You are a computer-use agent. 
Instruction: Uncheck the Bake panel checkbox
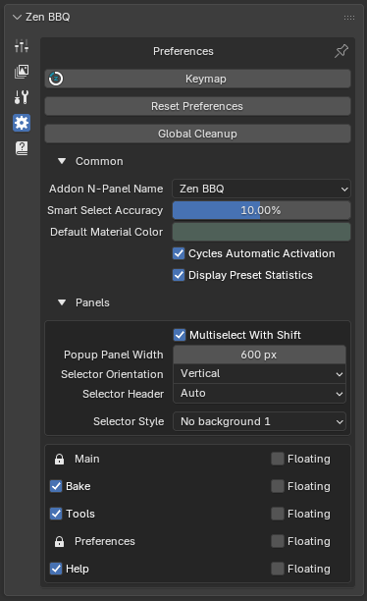pos(56,486)
